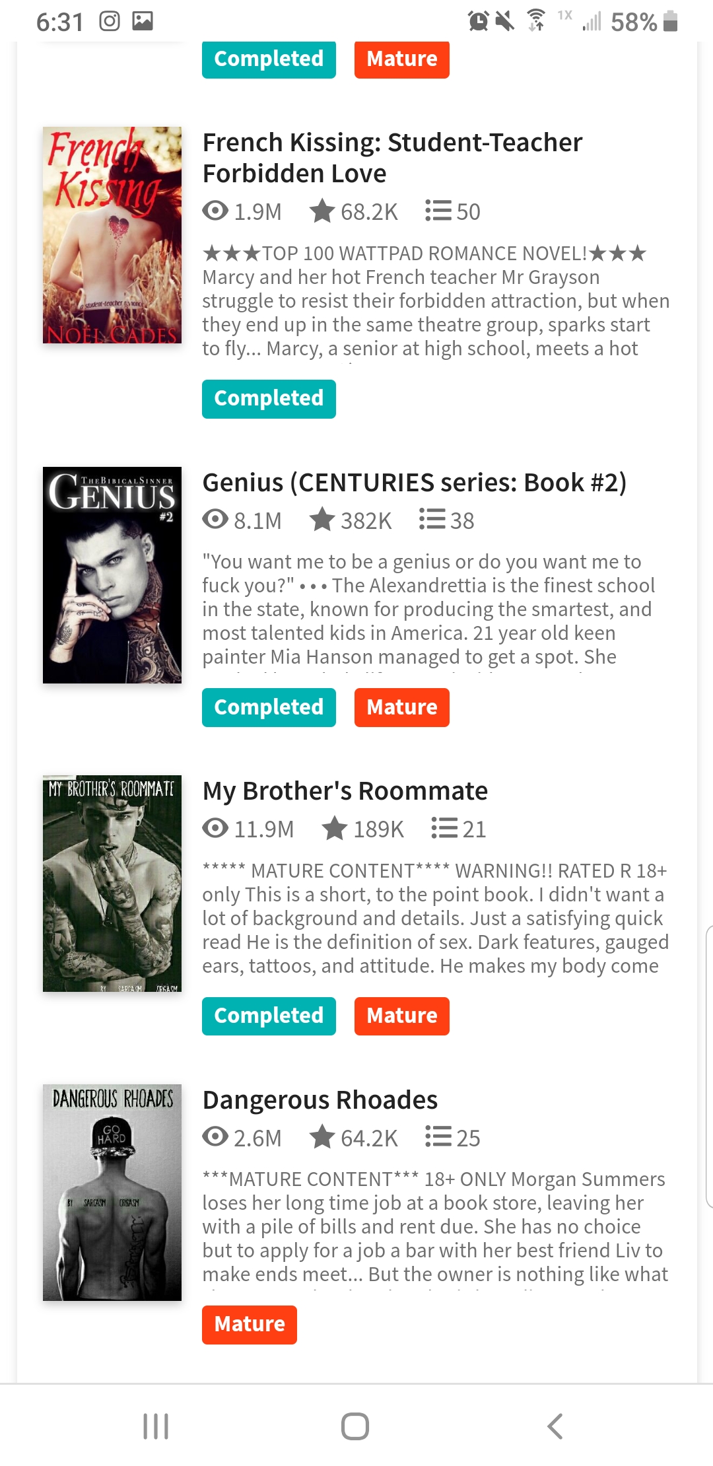
Task: Open French Kissing: Student-Teacher Forbidden Love title
Action: tap(392, 158)
